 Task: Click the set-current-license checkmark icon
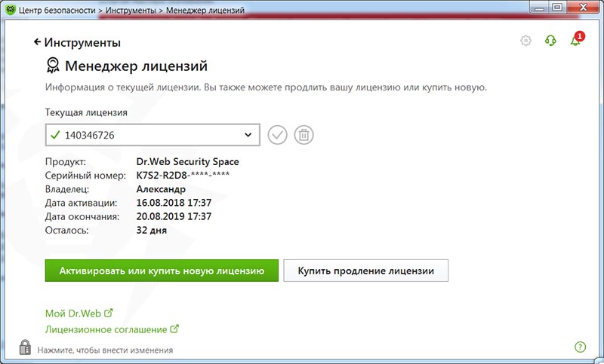tap(278, 135)
